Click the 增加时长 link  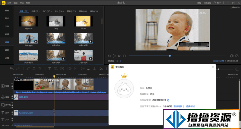click(x=178, y=106)
